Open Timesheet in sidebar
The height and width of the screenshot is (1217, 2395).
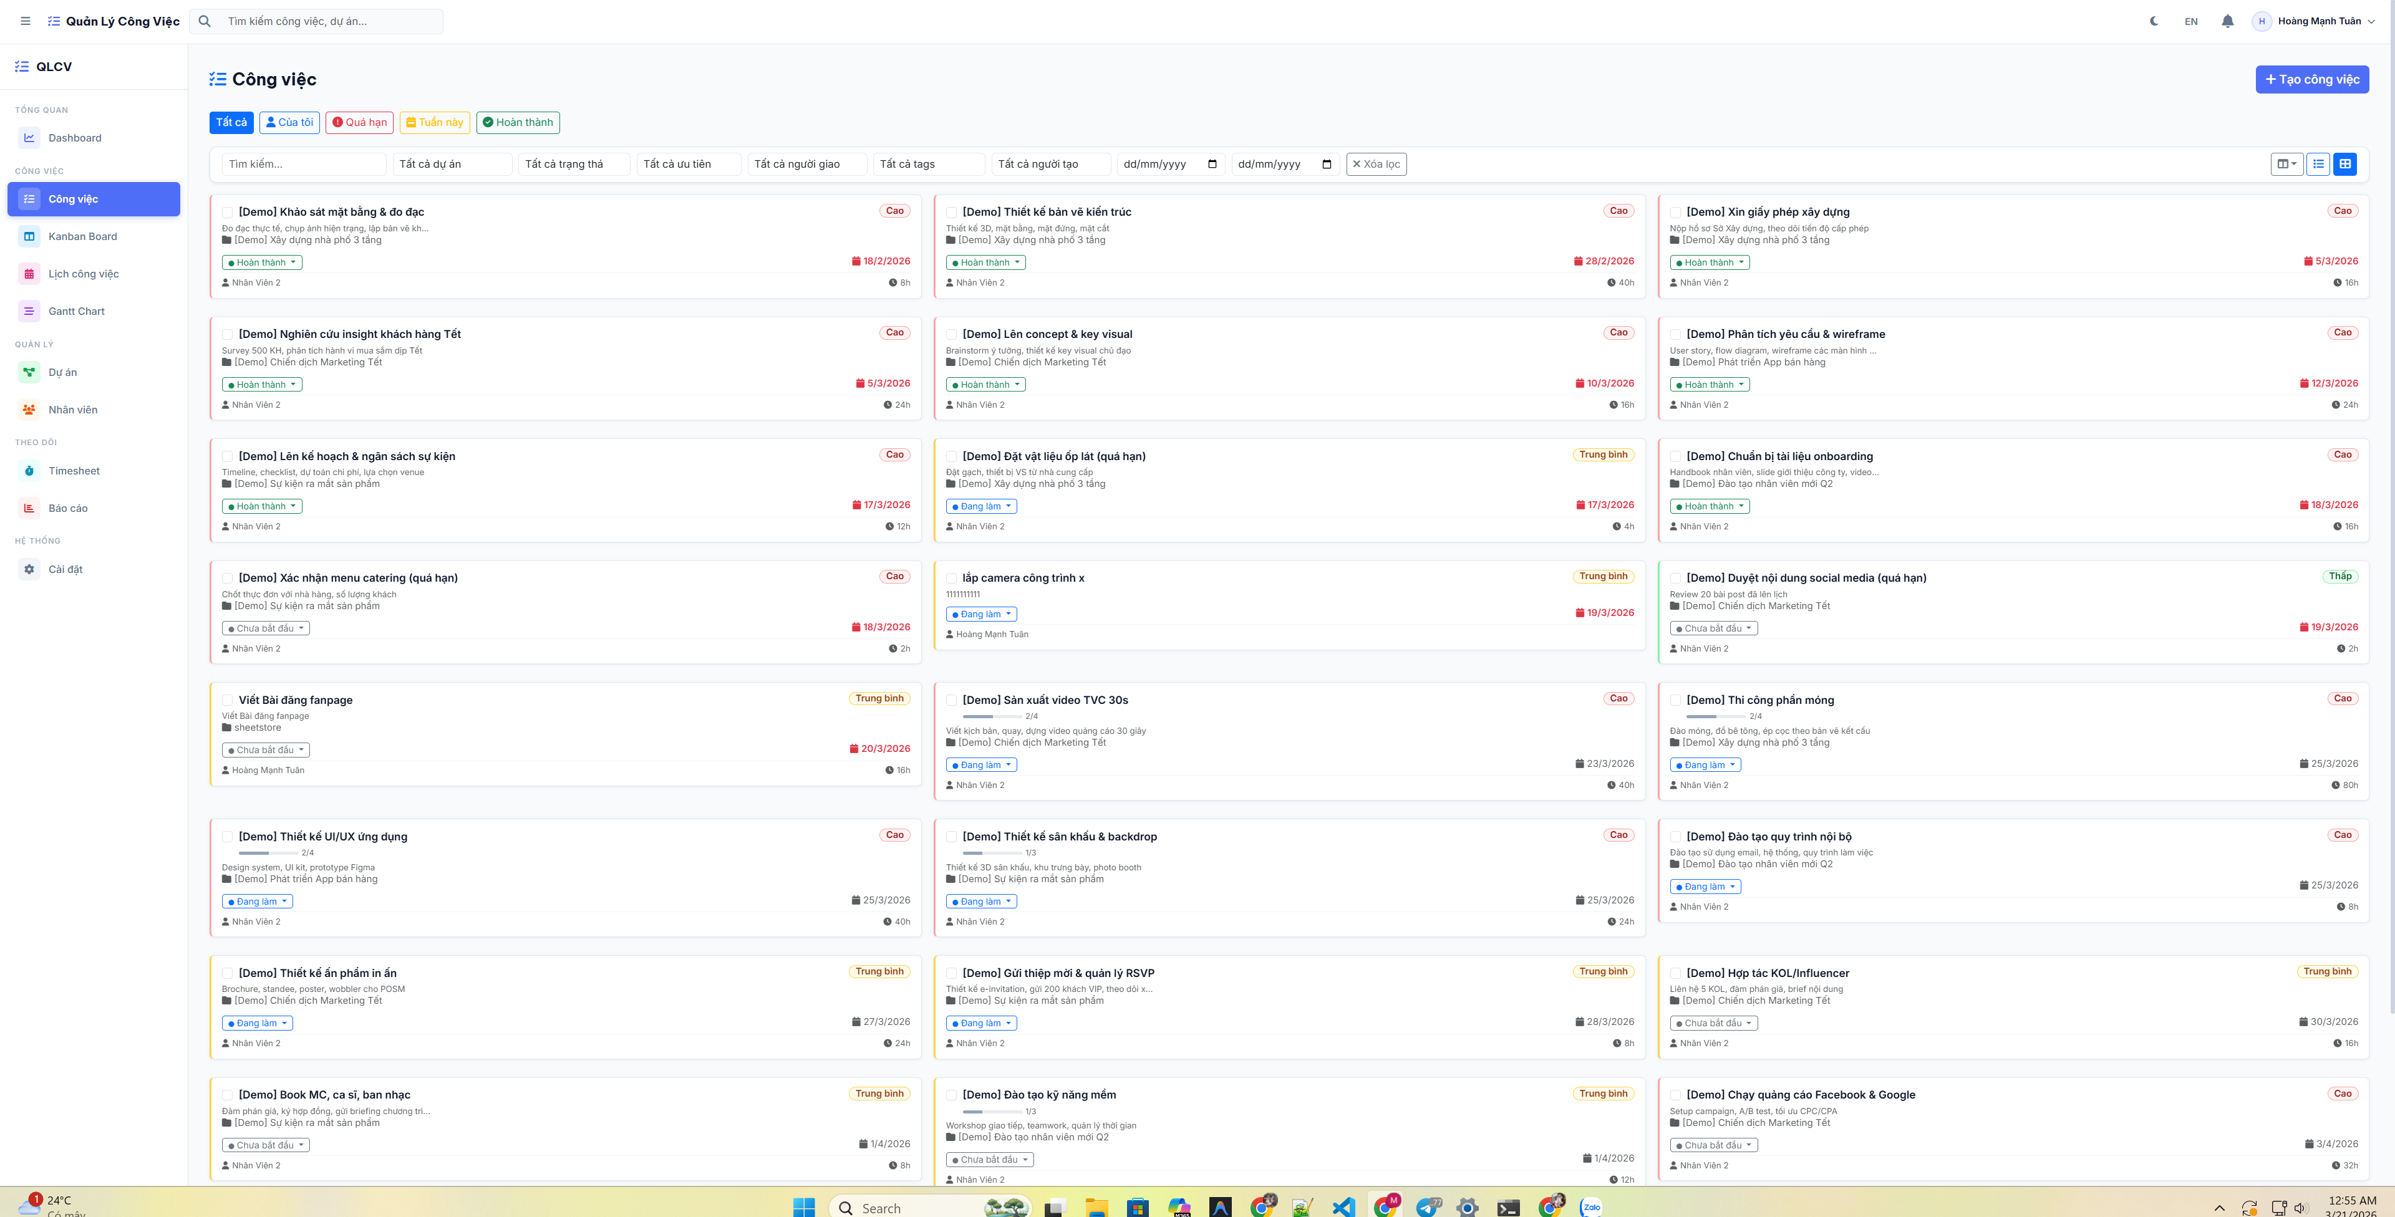(x=74, y=471)
